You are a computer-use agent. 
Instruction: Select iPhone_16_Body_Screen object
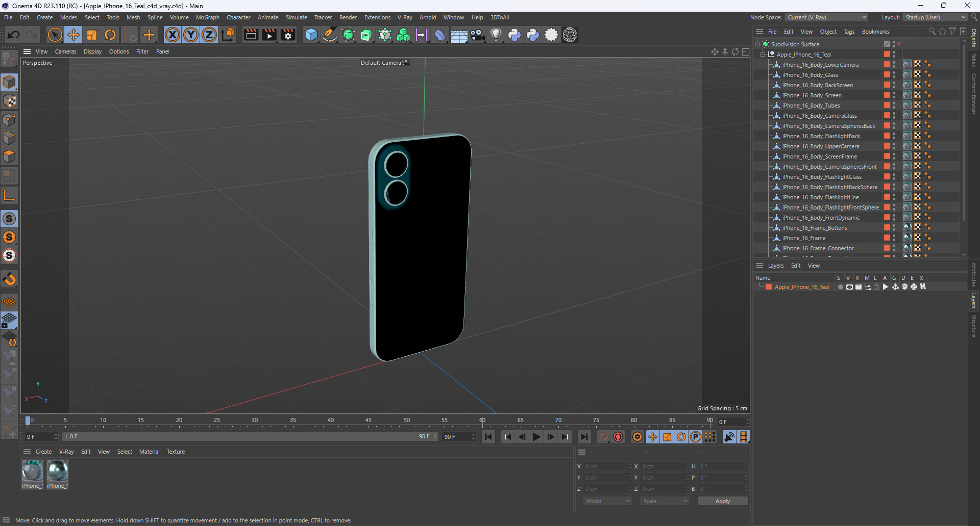click(812, 95)
